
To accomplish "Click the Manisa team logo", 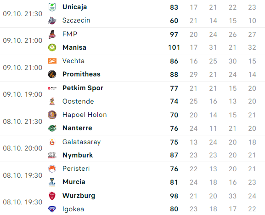I will [52, 47].
